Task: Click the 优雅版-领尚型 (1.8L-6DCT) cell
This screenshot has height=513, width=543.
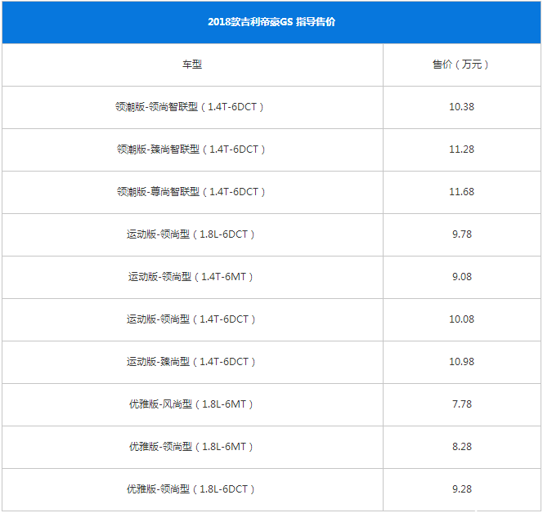Action: [x=191, y=489]
